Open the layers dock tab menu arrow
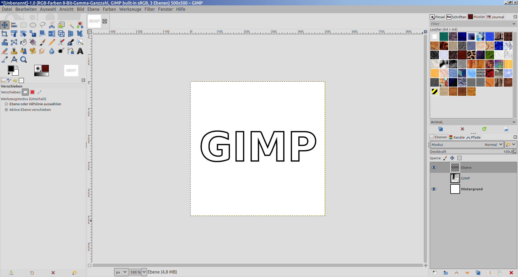 click(x=515, y=137)
